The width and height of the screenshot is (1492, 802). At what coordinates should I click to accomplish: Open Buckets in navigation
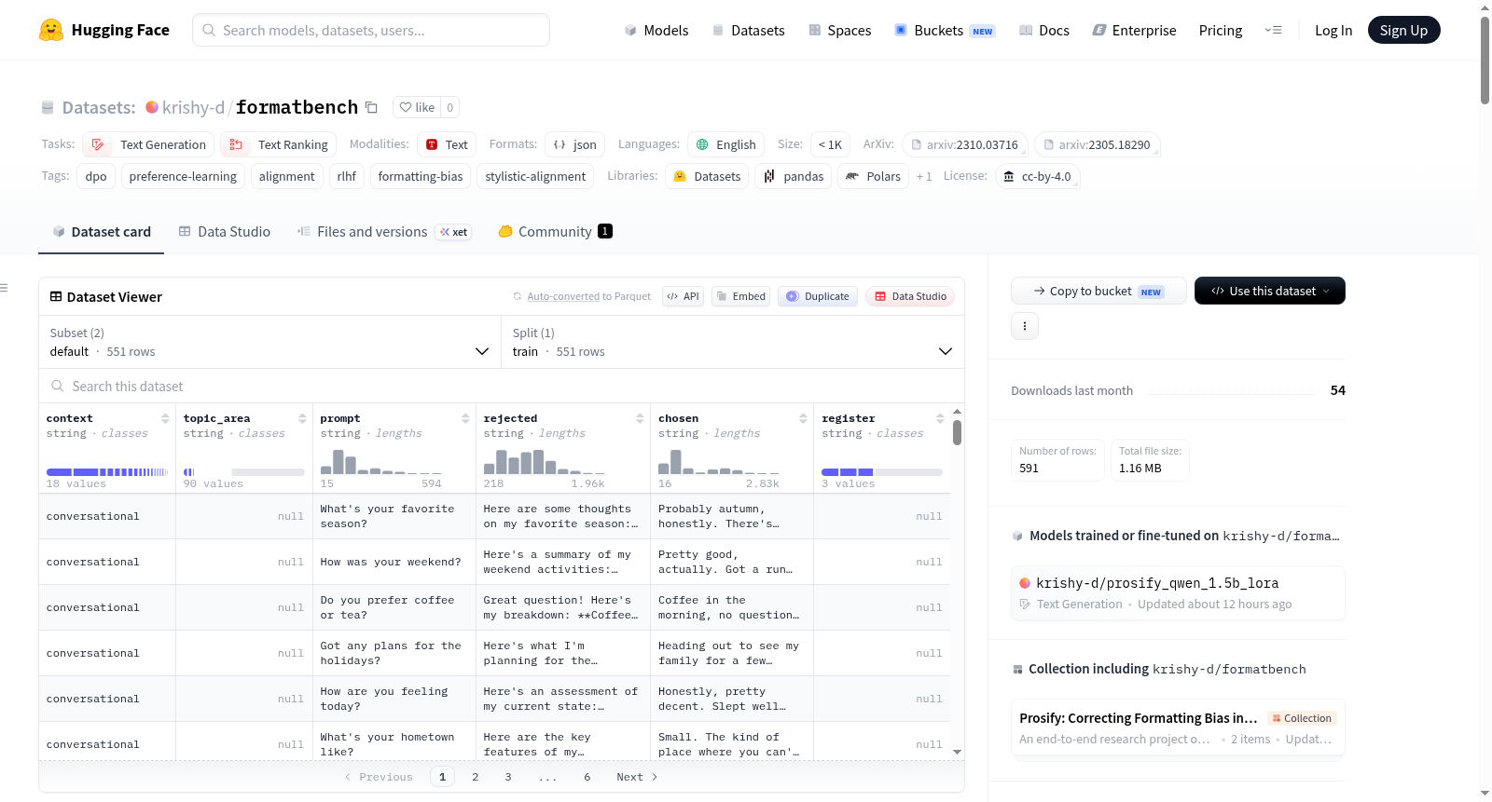945,30
